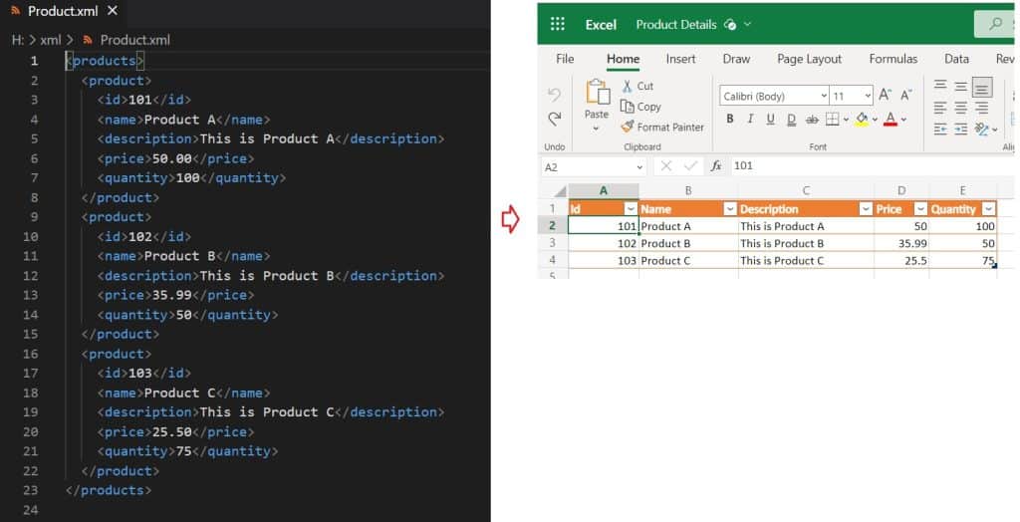The image size is (1020, 522).
Task: Cut the selected cell
Action: [637, 86]
